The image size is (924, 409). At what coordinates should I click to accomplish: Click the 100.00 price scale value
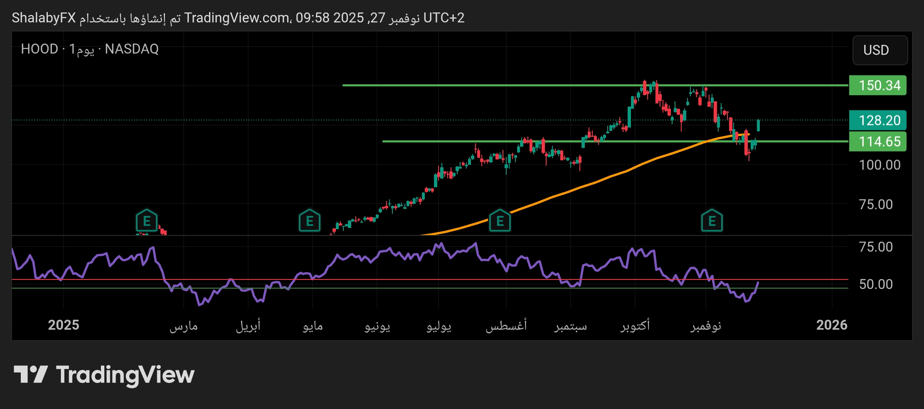click(x=880, y=165)
